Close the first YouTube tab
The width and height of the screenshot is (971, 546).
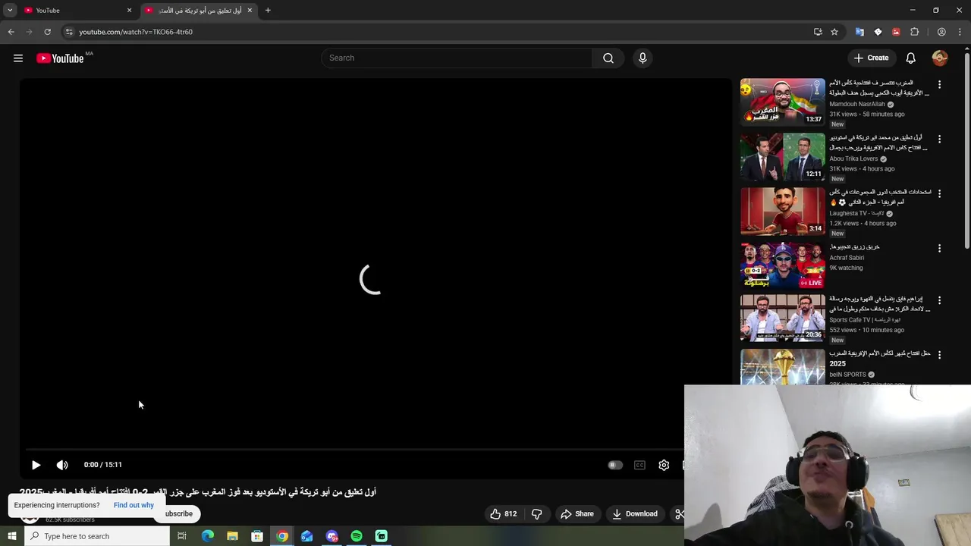click(x=129, y=11)
